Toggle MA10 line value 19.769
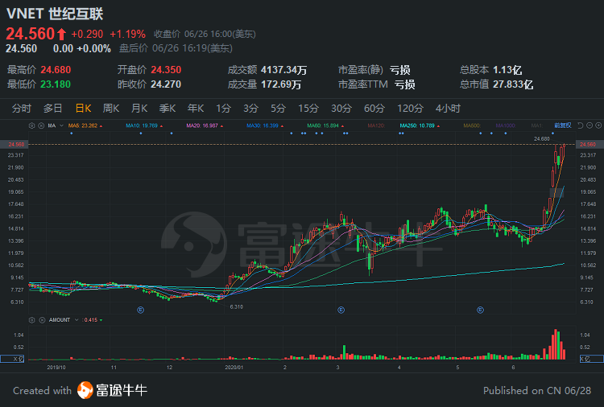 pos(144,125)
